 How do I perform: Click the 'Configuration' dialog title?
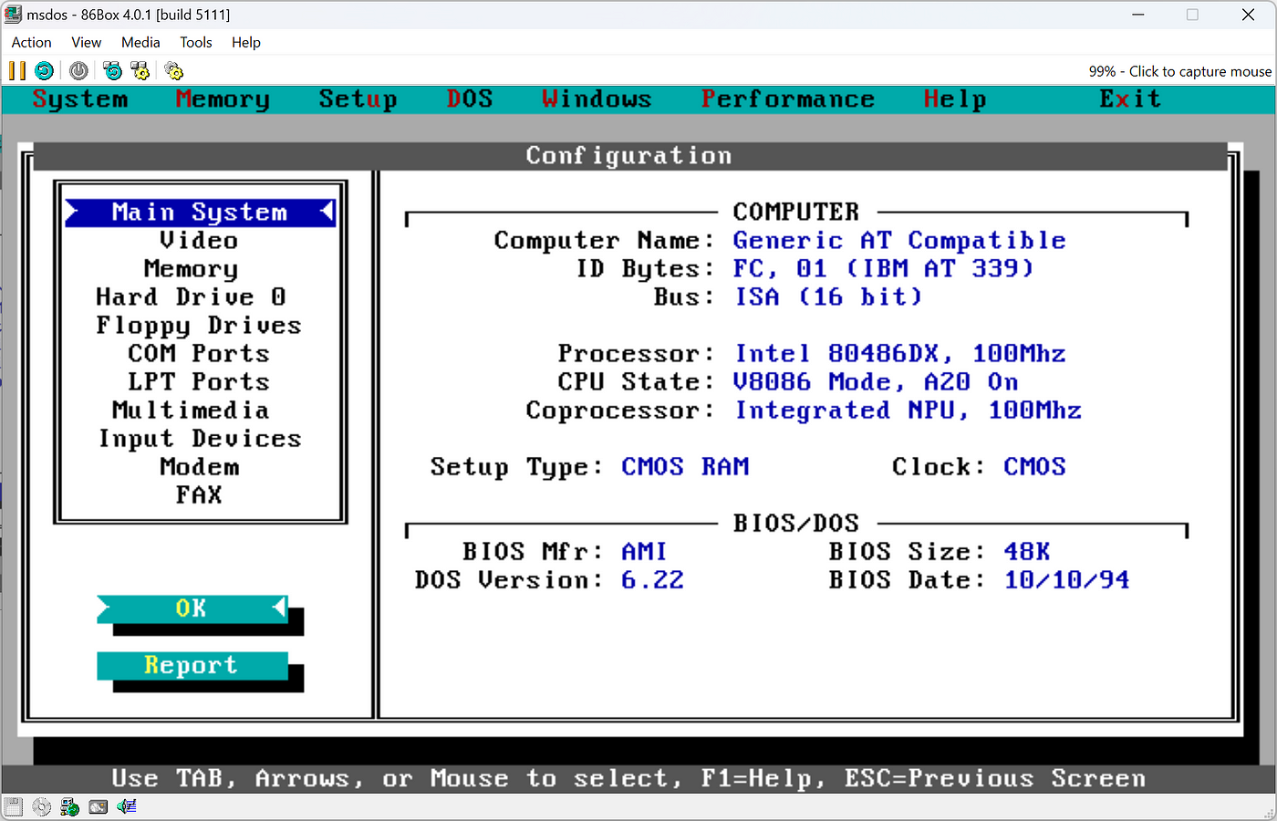click(628, 155)
